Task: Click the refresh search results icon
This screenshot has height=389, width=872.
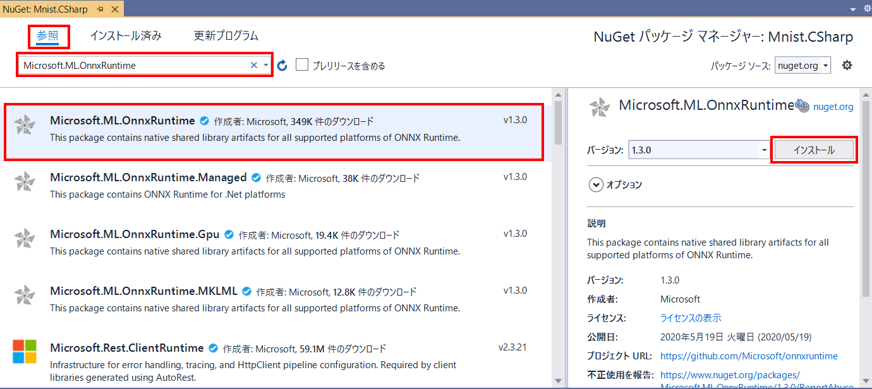Action: click(282, 65)
